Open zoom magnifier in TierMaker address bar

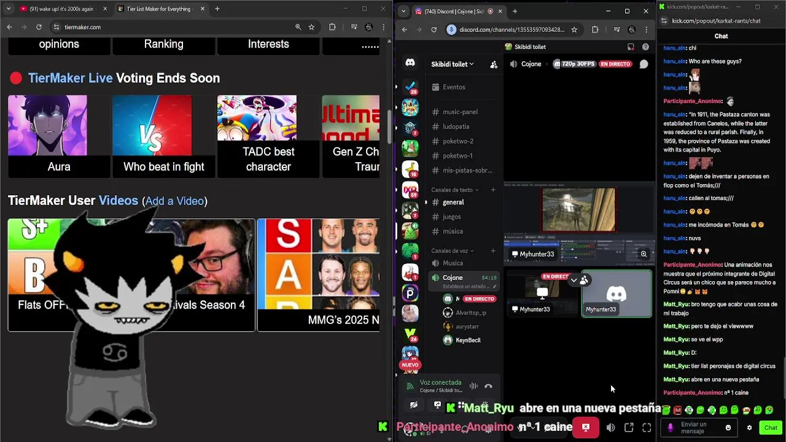pyautogui.click(x=298, y=27)
